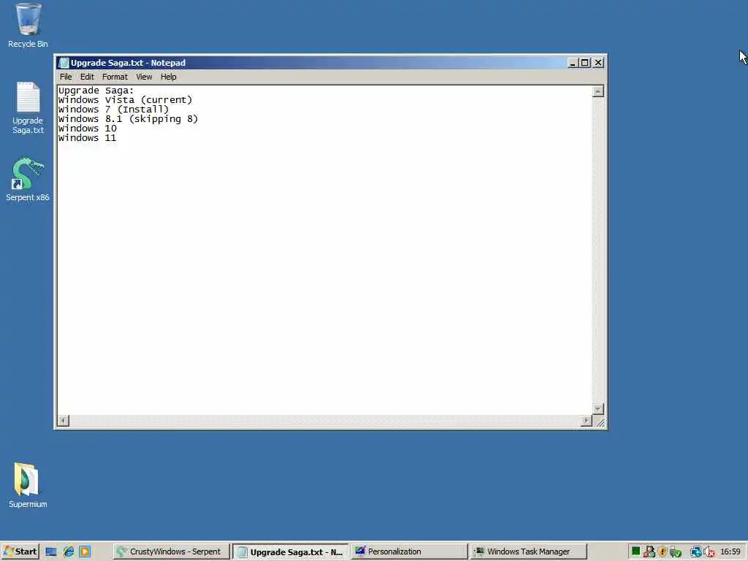Screen dimensions: 748x561
Task: Click the Windows Live Messenger tray icon
Action: click(x=649, y=552)
